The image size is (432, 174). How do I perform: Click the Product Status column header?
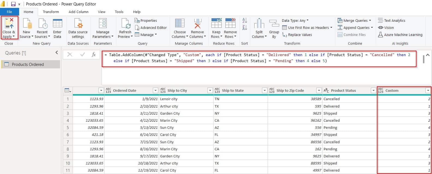pos(349,90)
